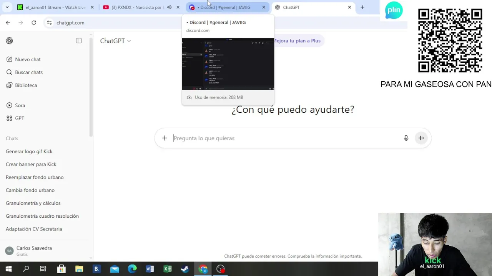The width and height of the screenshot is (492, 276).
Task: Switch to the el_aaron01 Stream Kick tab
Action: [55, 7]
